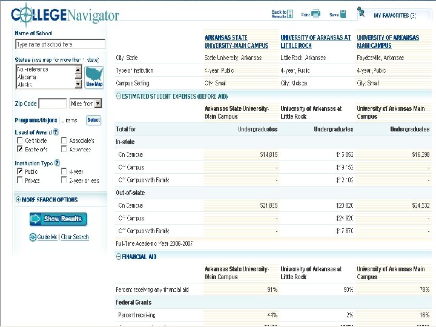Click the Name of School input field
This screenshot has width=436, height=327.
(x=60, y=44)
